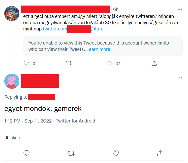Image resolution: width=188 pixels, height=163 pixels.
Task: Open more options on the parent tweet
Action: (x=180, y=9)
